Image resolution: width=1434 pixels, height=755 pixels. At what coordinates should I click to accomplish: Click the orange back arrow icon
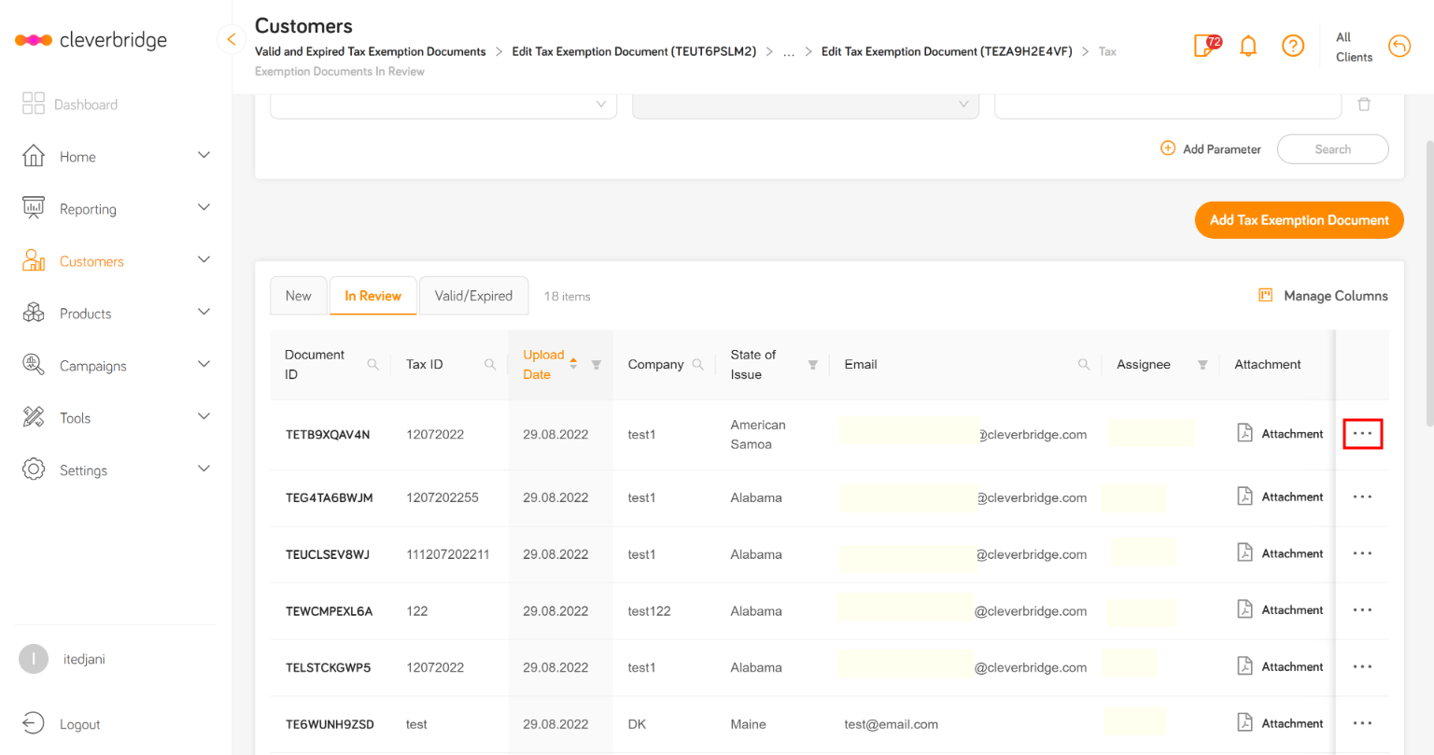[1399, 46]
